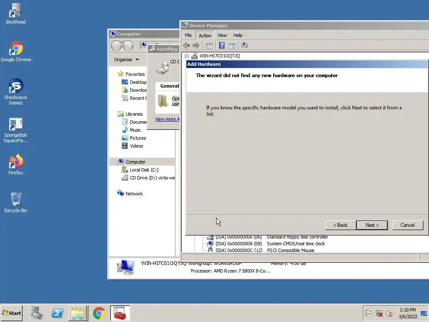
Task: Open the Action menu in Device Manager
Action: pyautogui.click(x=205, y=36)
